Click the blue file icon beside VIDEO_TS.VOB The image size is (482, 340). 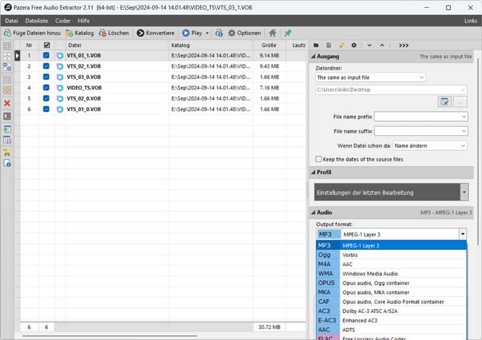tap(60, 88)
